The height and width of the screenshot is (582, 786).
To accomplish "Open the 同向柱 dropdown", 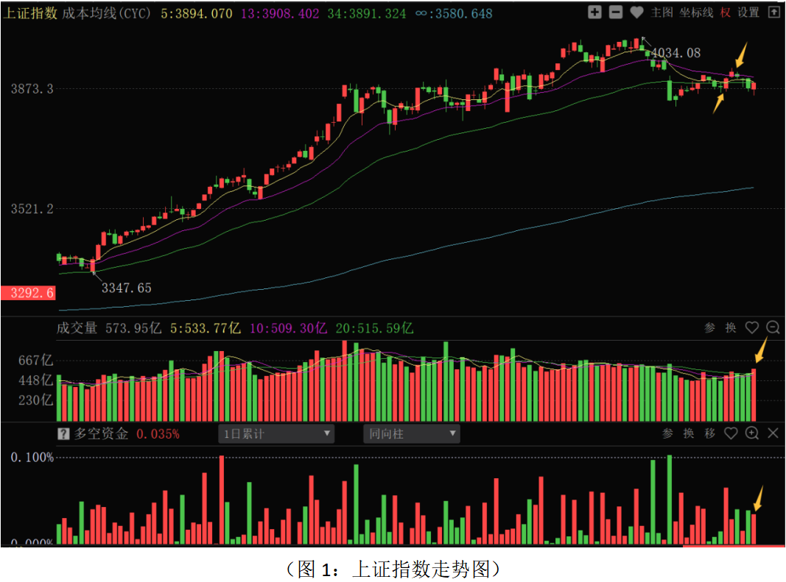I will point(412,434).
